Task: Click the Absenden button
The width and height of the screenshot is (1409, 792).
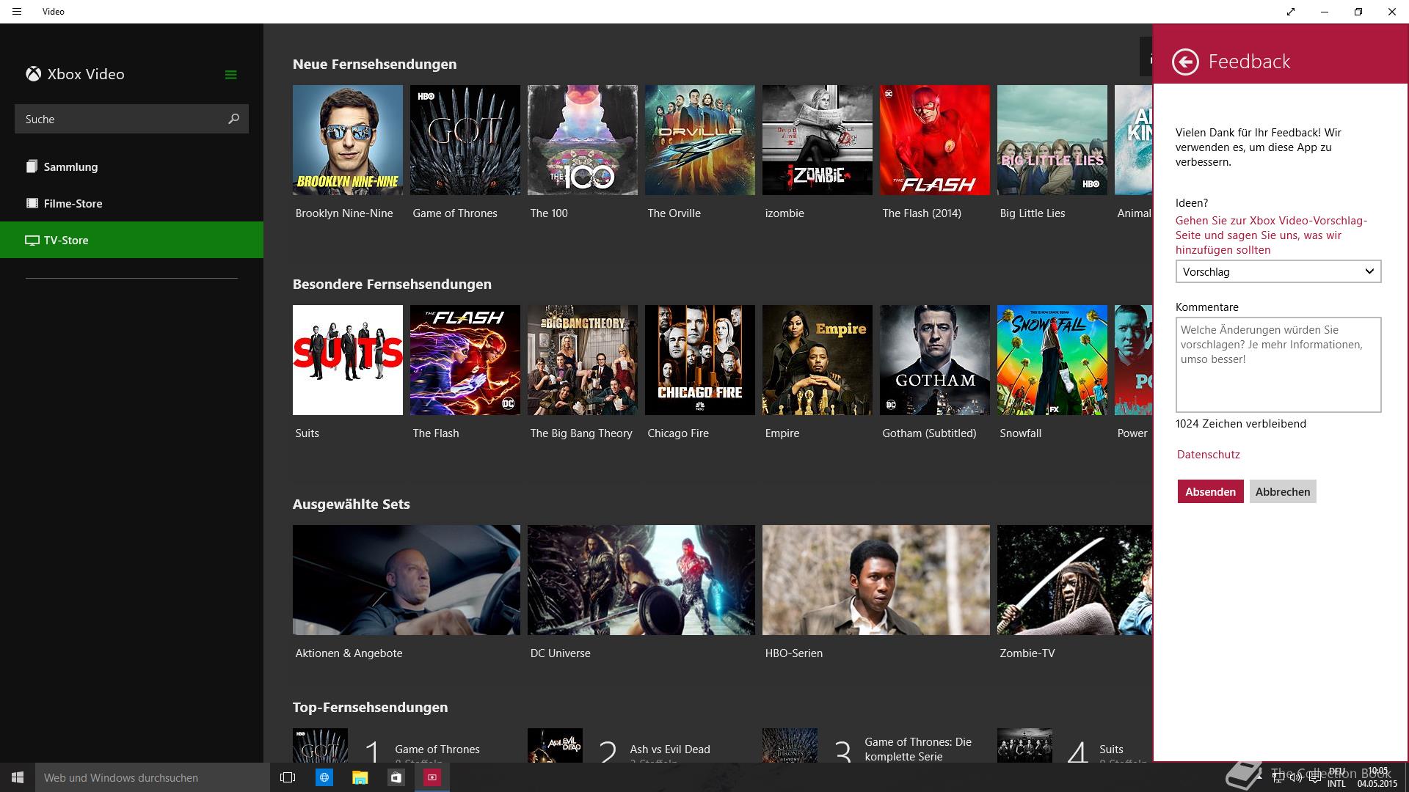Action: coord(1210,491)
